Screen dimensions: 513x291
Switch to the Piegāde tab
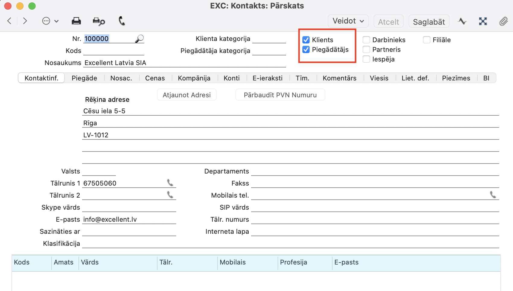[84, 78]
